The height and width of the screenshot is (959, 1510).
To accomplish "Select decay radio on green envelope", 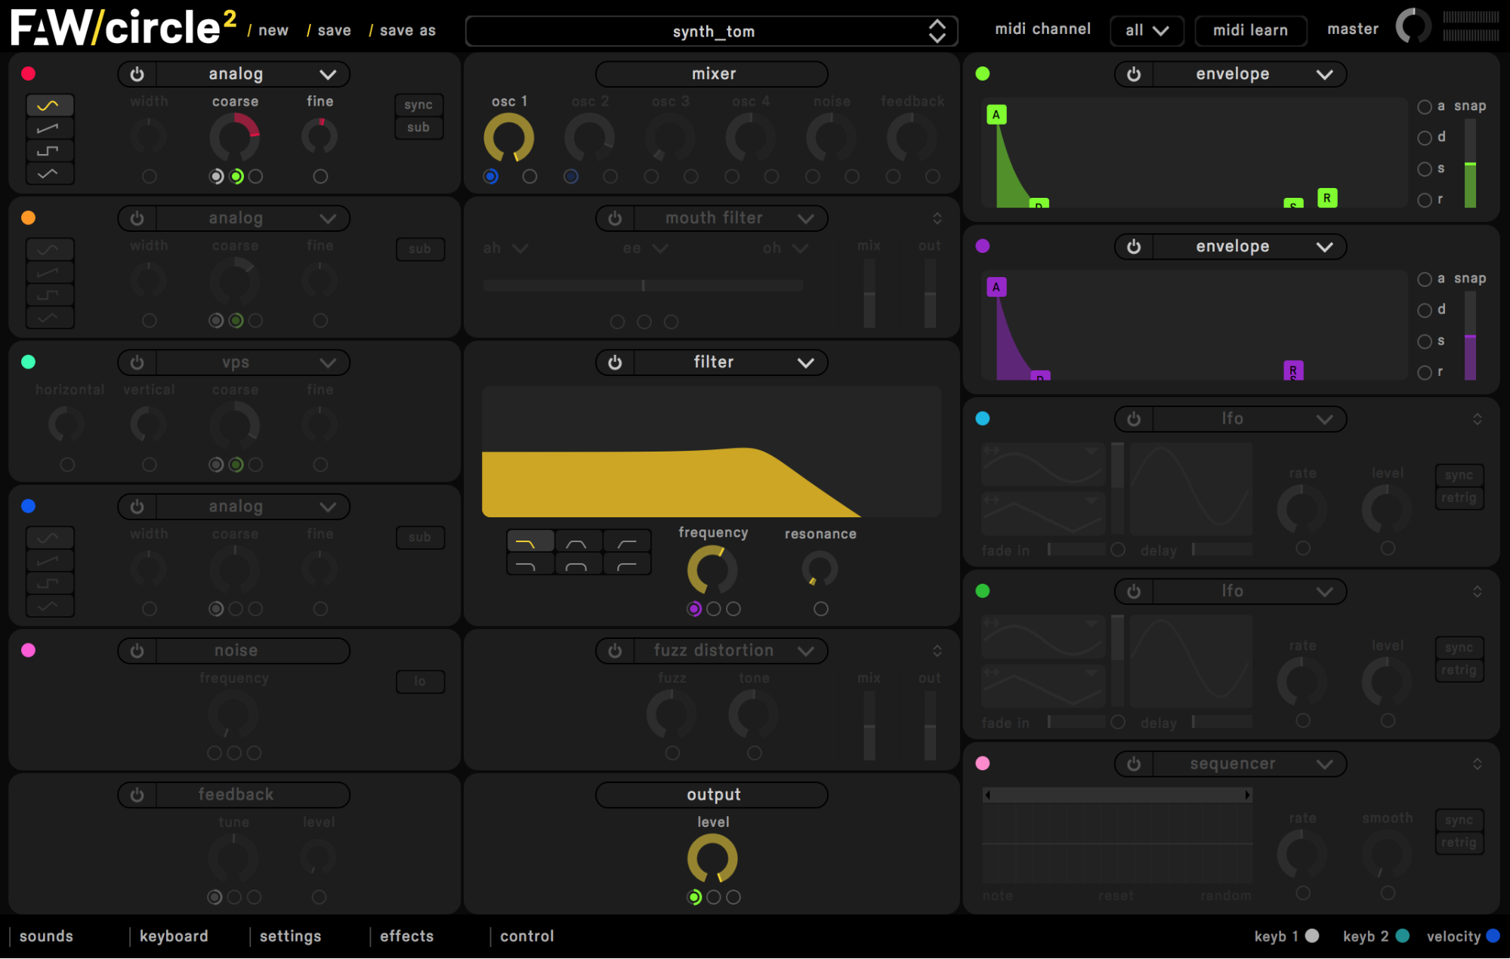I will click(1425, 137).
